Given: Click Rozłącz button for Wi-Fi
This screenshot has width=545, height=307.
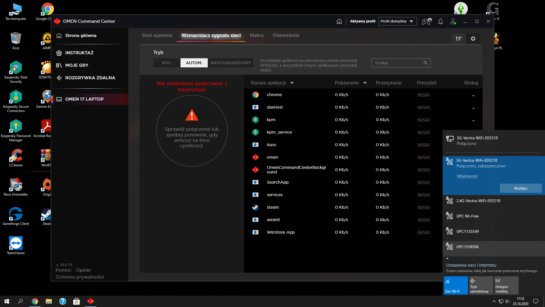Looking at the screenshot, I should pos(521,188).
